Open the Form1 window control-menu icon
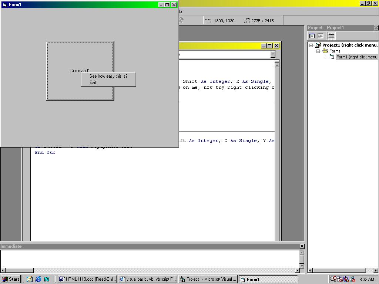Image resolution: width=379 pixels, height=284 pixels. coord(5,4)
